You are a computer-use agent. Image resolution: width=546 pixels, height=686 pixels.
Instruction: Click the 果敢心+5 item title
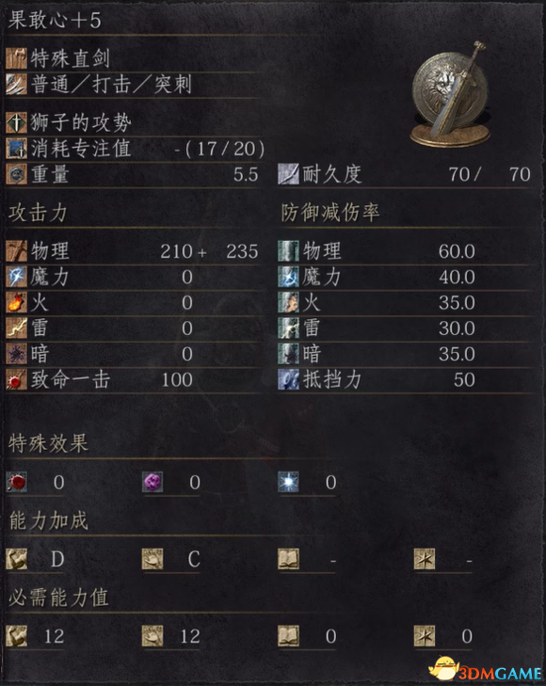pos(55,20)
